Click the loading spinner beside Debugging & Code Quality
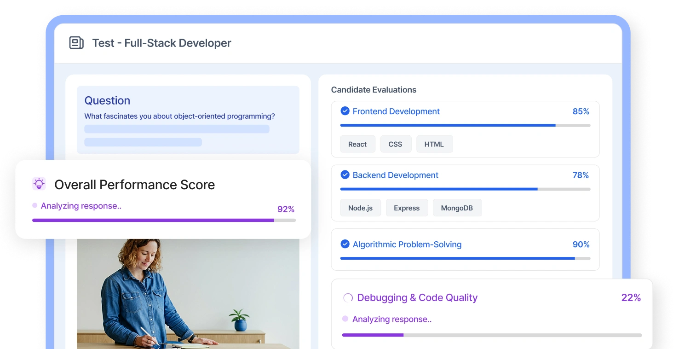This screenshot has width=679, height=349. click(x=348, y=298)
